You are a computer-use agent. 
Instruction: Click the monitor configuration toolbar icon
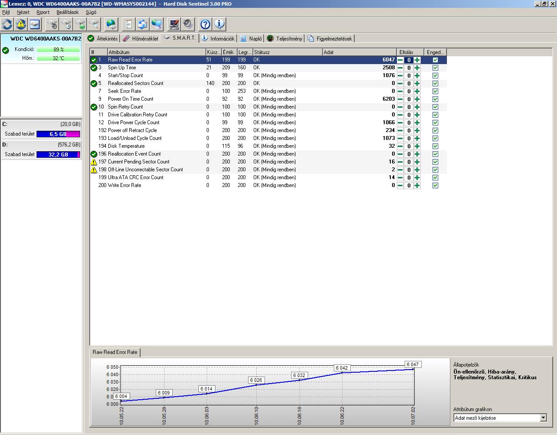coord(174,24)
